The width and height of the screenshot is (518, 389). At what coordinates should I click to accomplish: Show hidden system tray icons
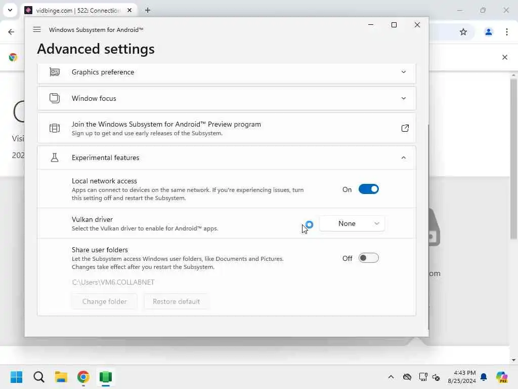tap(391, 377)
